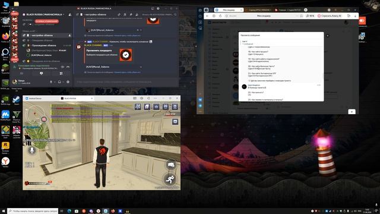Click create invite icon beside настройка обзвона channel
Screen dimensions: 380x214
[x=70, y=36]
